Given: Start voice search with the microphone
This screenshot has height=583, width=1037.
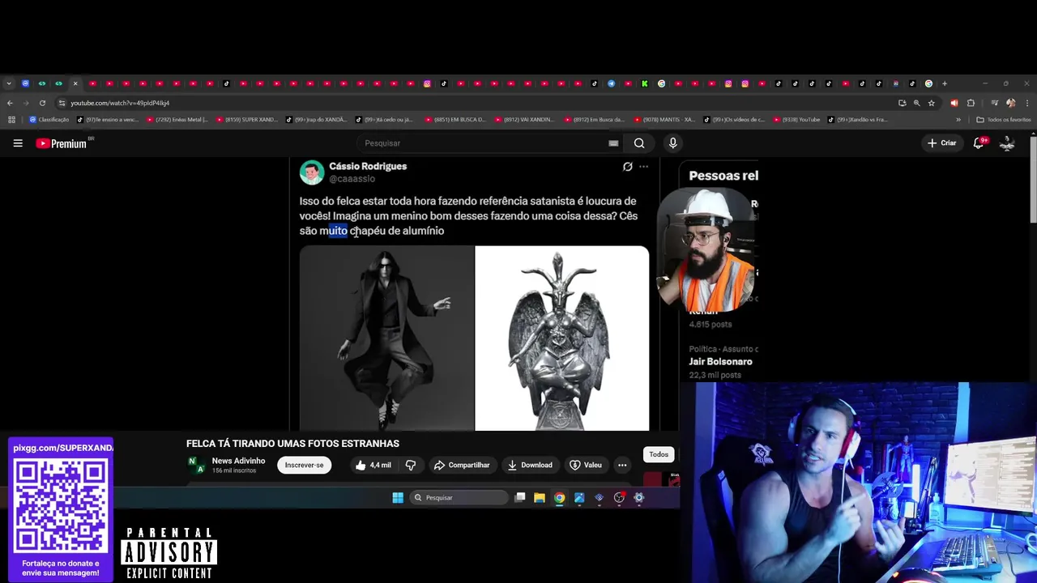Looking at the screenshot, I should 672,143.
